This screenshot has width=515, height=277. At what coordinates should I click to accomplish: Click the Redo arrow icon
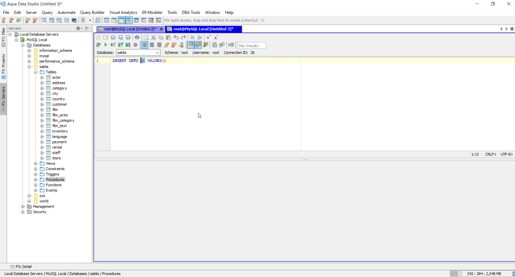[x=184, y=38]
